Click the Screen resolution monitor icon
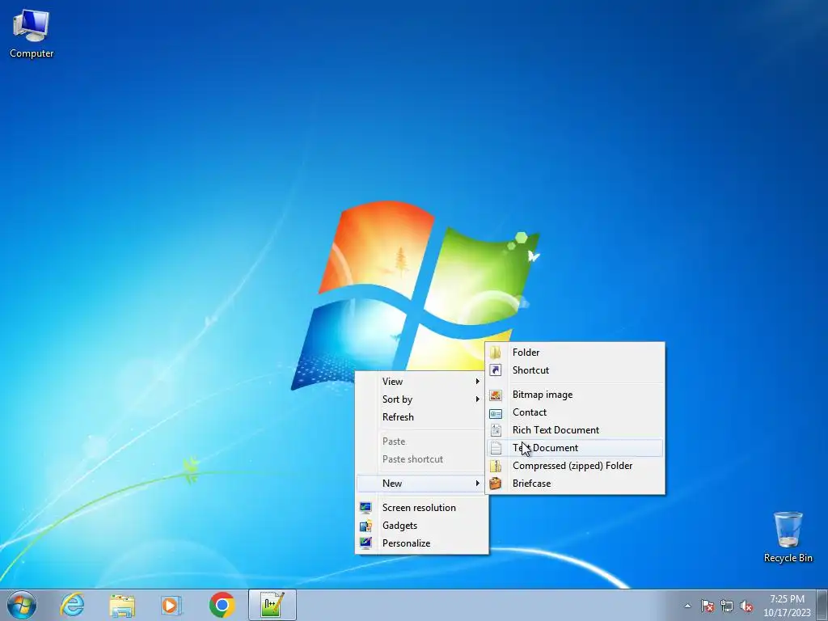Image resolution: width=828 pixels, height=621 pixels. pos(365,508)
